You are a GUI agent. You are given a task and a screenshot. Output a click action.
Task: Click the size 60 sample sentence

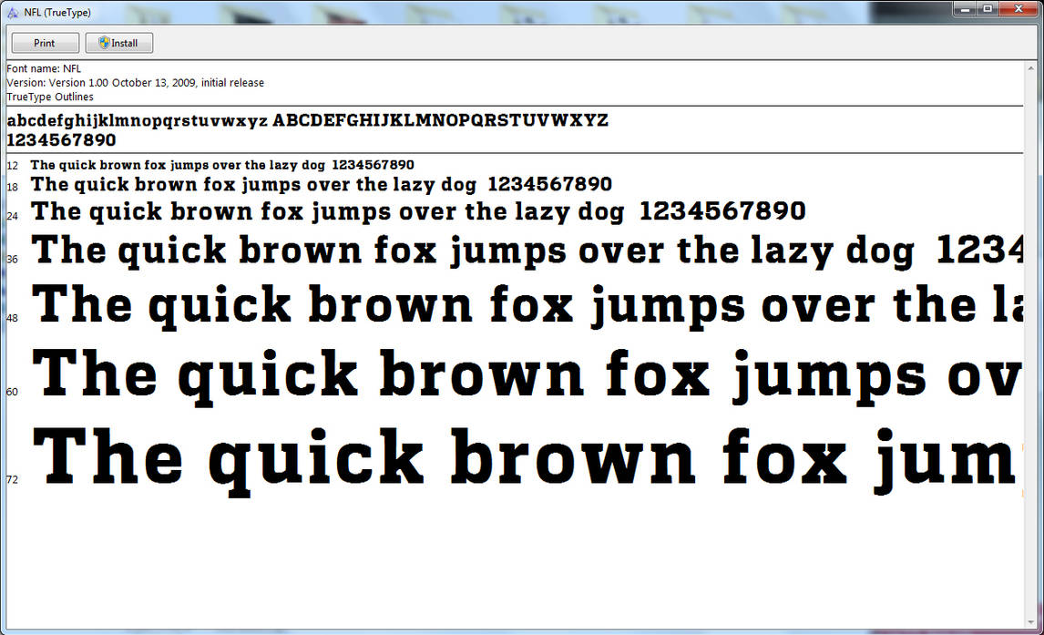click(527, 376)
